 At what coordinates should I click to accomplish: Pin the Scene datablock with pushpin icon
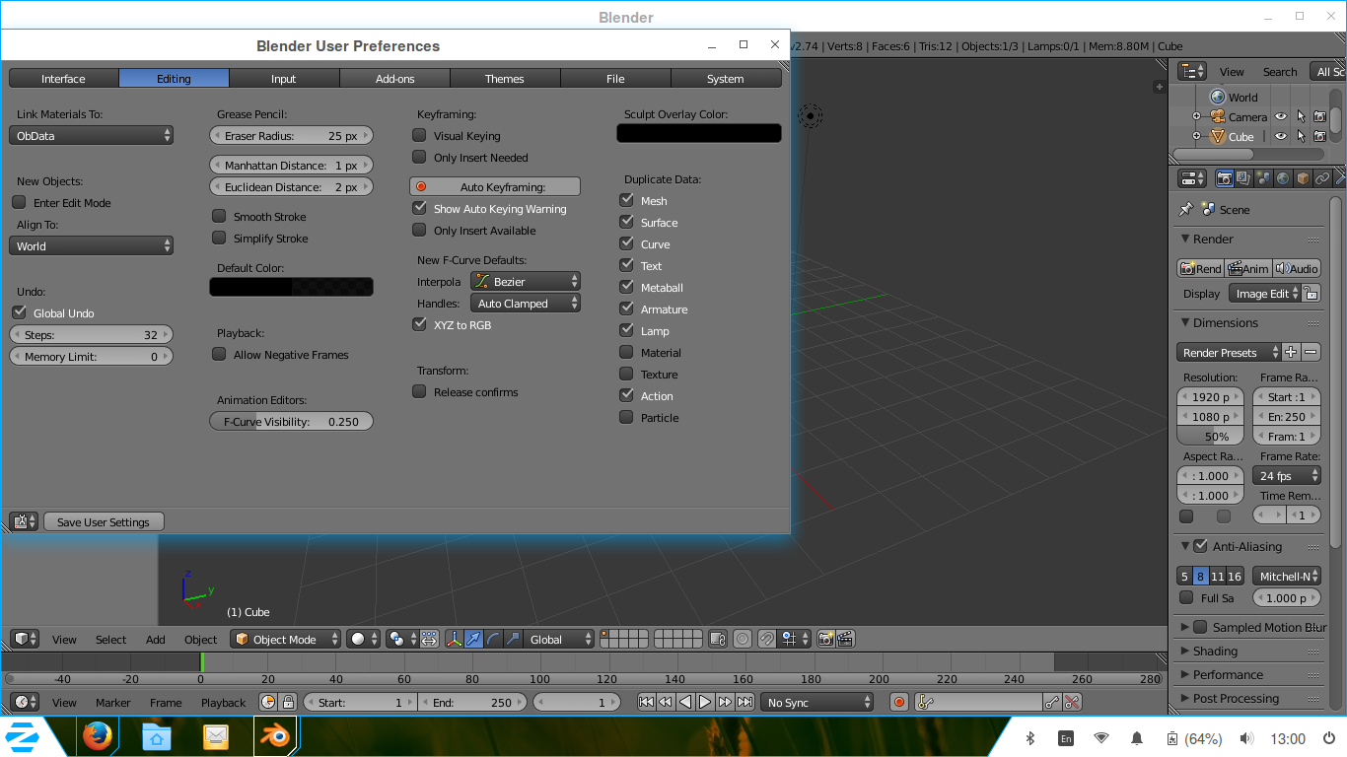click(x=1184, y=209)
